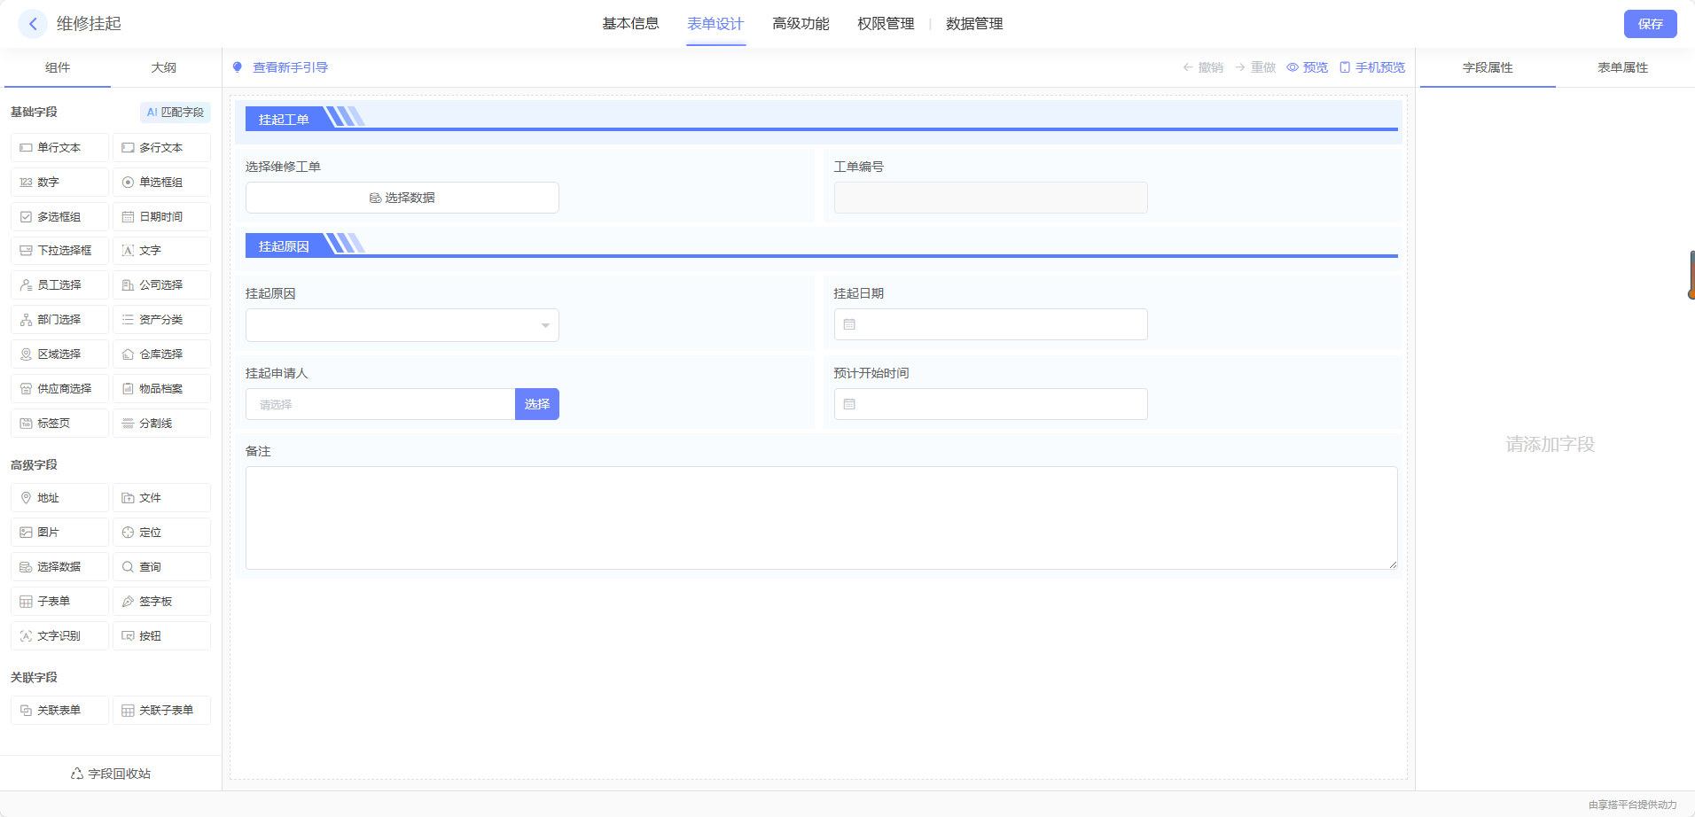Screen dimensions: 1695x817
Task: Select the 子表单 field component
Action: click(x=59, y=602)
